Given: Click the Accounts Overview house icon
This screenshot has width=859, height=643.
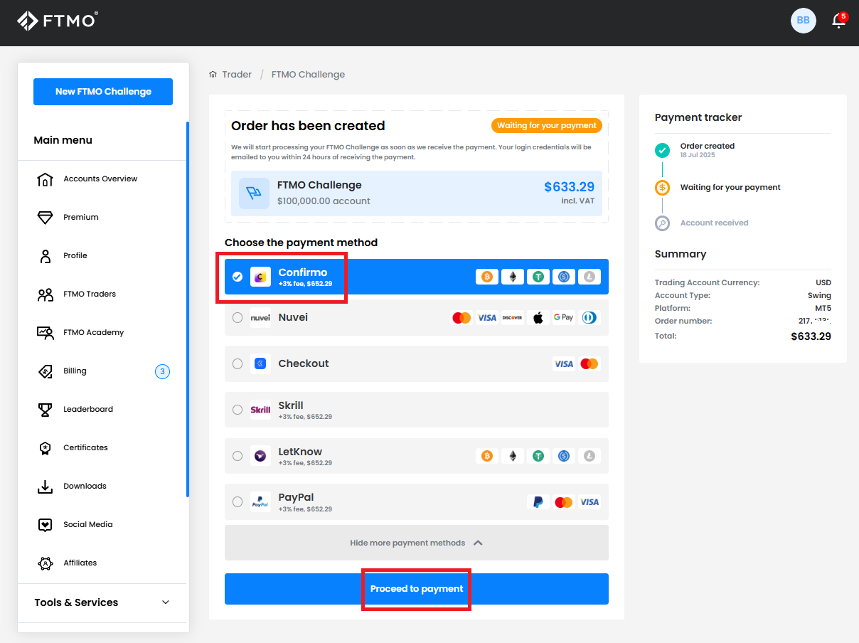Looking at the screenshot, I should pyautogui.click(x=45, y=179).
